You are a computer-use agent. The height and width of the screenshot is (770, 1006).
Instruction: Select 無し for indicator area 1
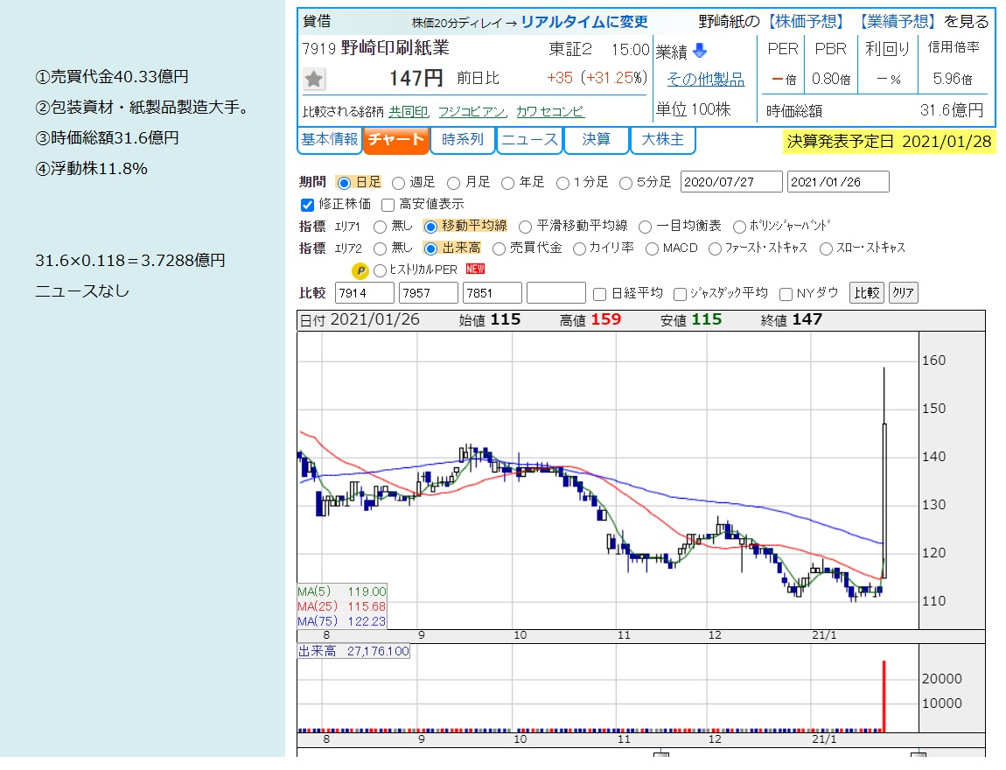point(380,227)
